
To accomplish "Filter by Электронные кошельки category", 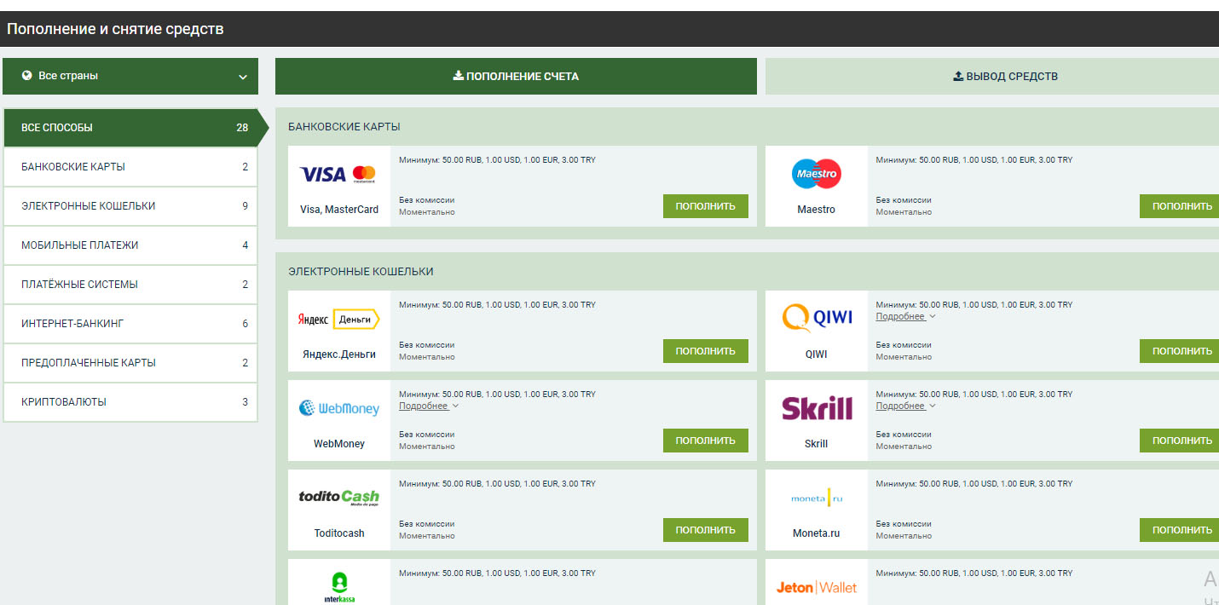I will click(130, 206).
